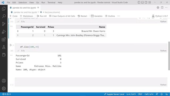The width and height of the screenshot is (170, 96).
Task: Restart the notebook kernel
Action: pos(83,16)
